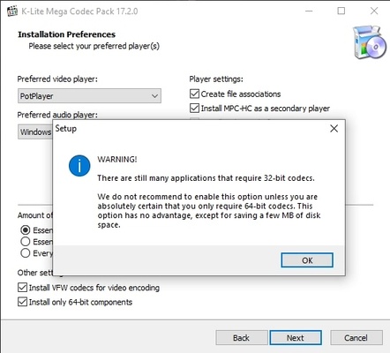
Task: Select the second Essential radio option
Action: [26, 242]
